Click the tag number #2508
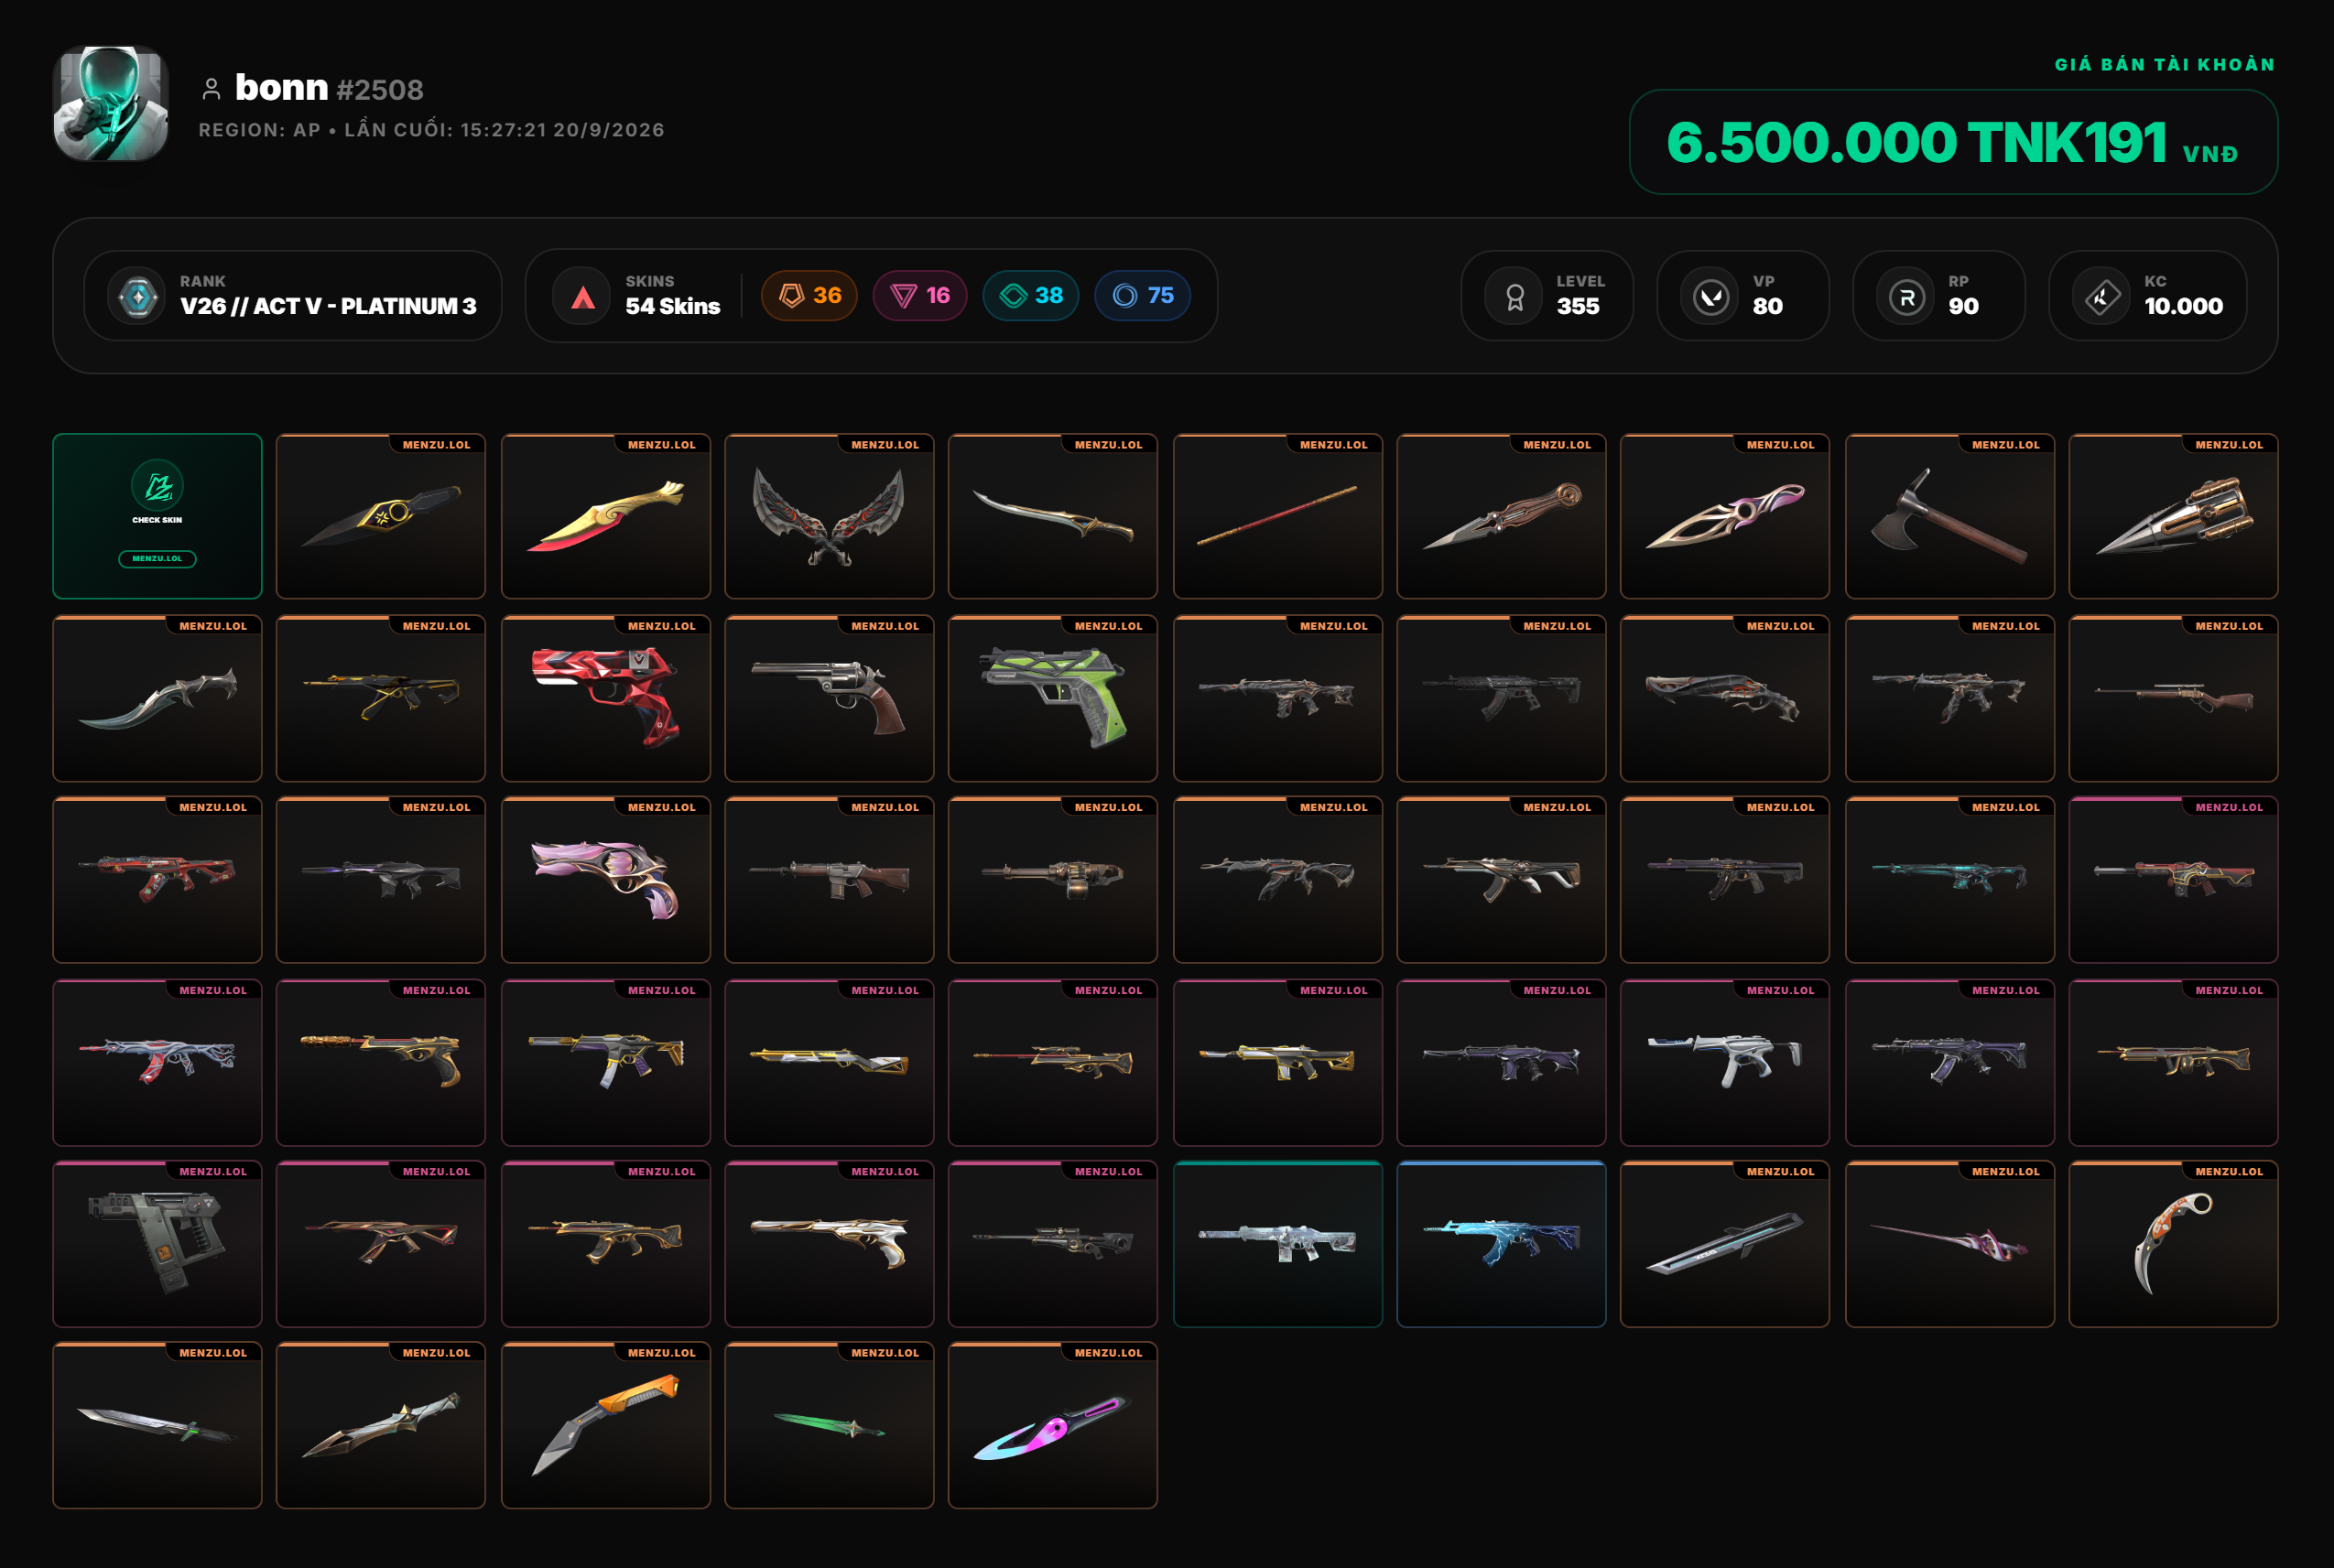Image resolution: width=2334 pixels, height=1568 pixels. (x=380, y=90)
